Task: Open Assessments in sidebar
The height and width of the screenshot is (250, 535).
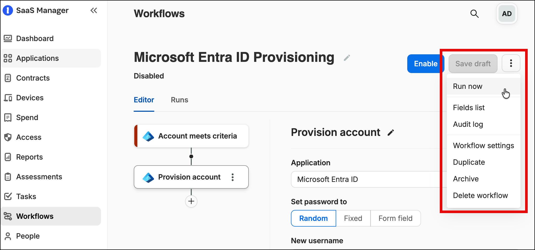Action: pos(51,177)
